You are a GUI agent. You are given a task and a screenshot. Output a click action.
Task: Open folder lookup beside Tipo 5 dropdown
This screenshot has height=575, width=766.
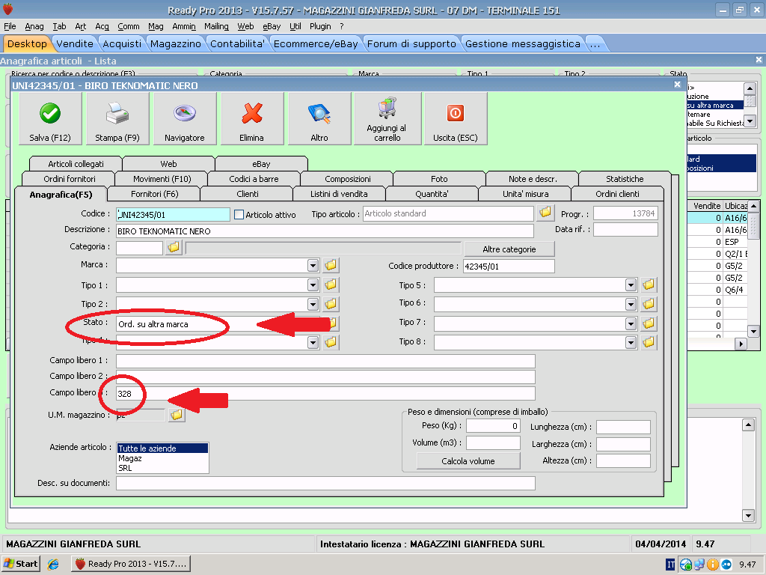649,285
